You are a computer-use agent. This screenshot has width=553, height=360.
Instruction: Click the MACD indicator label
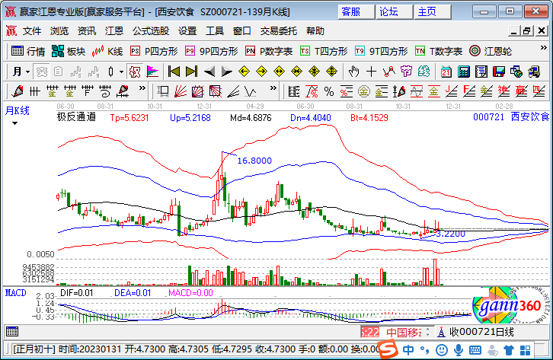[16, 293]
